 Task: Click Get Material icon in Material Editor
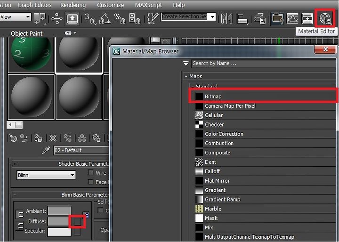(13, 138)
